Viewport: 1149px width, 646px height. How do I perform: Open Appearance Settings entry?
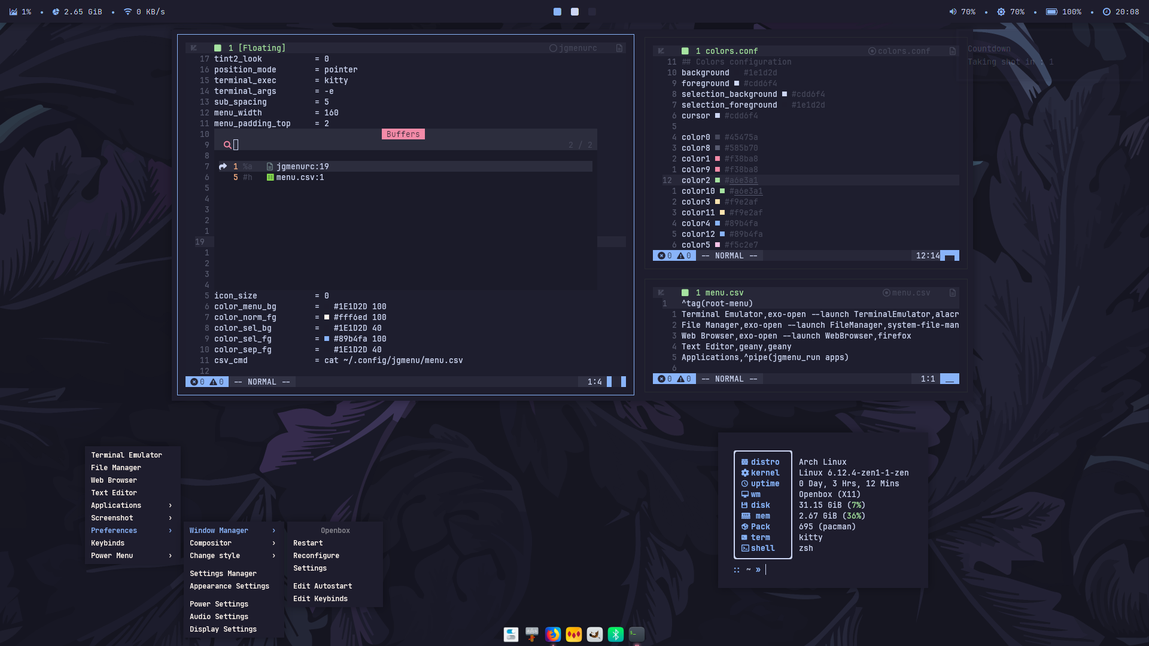tap(229, 586)
